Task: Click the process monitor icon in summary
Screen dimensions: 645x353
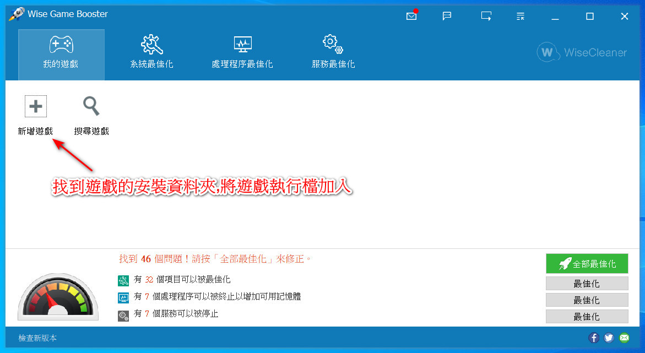Action: point(123,297)
